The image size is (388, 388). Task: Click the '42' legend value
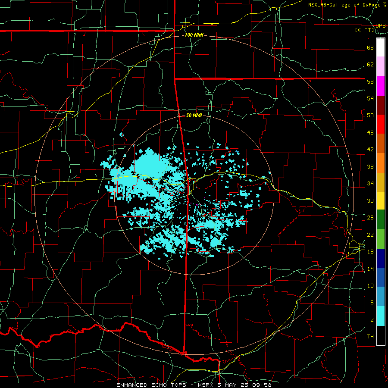point(370,150)
